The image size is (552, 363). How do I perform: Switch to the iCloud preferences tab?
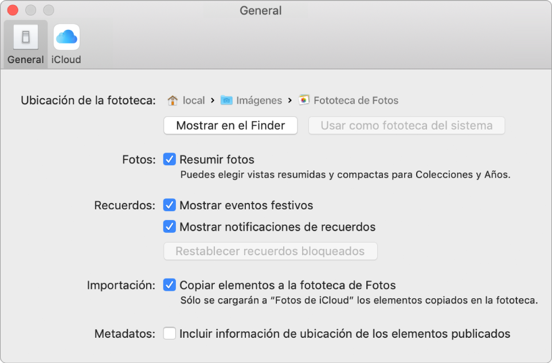click(66, 38)
